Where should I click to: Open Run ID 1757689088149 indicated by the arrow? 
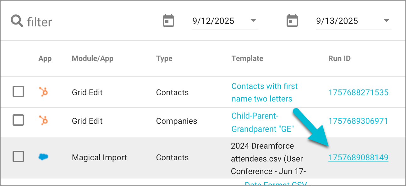tap(358, 157)
